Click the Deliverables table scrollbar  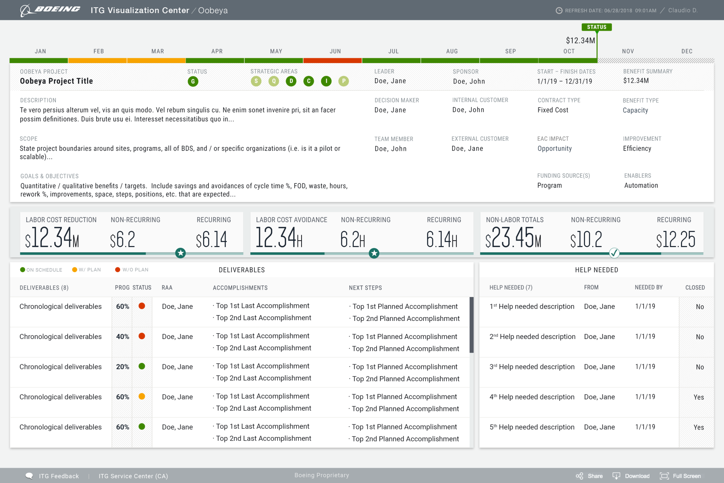coord(471,325)
